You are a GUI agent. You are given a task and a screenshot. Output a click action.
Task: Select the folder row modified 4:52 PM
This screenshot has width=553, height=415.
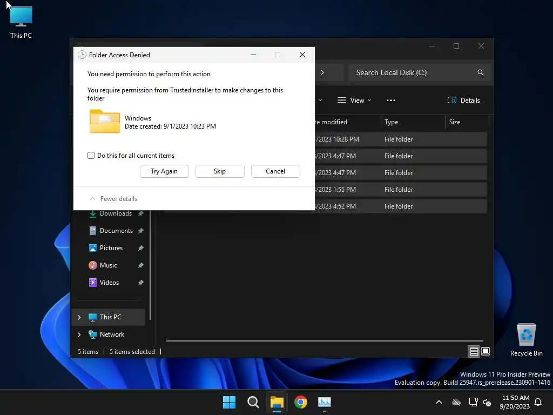tap(400, 206)
